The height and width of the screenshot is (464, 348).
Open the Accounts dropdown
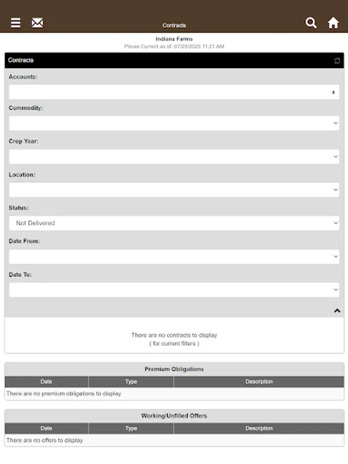click(x=174, y=91)
